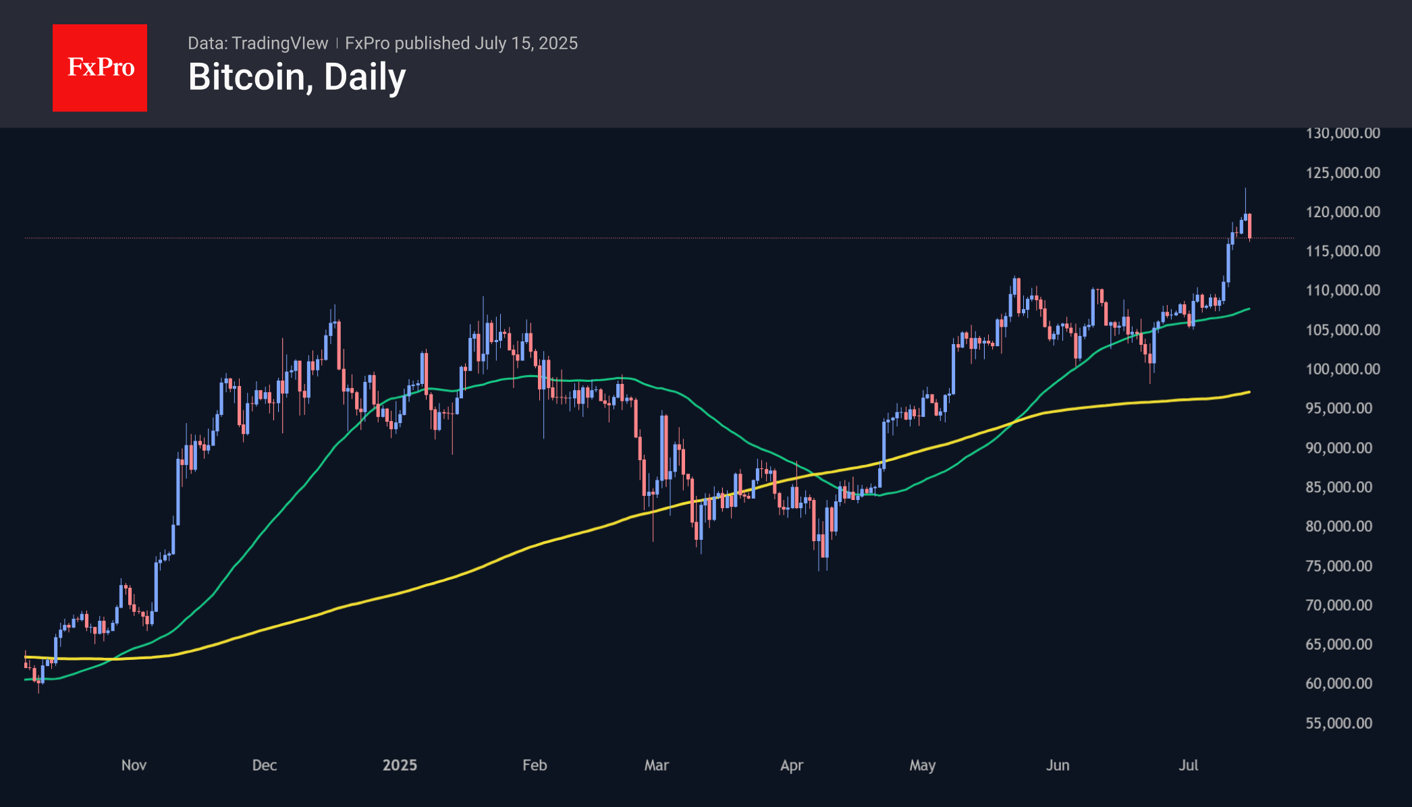Click the dotted red current-price line

point(659,238)
